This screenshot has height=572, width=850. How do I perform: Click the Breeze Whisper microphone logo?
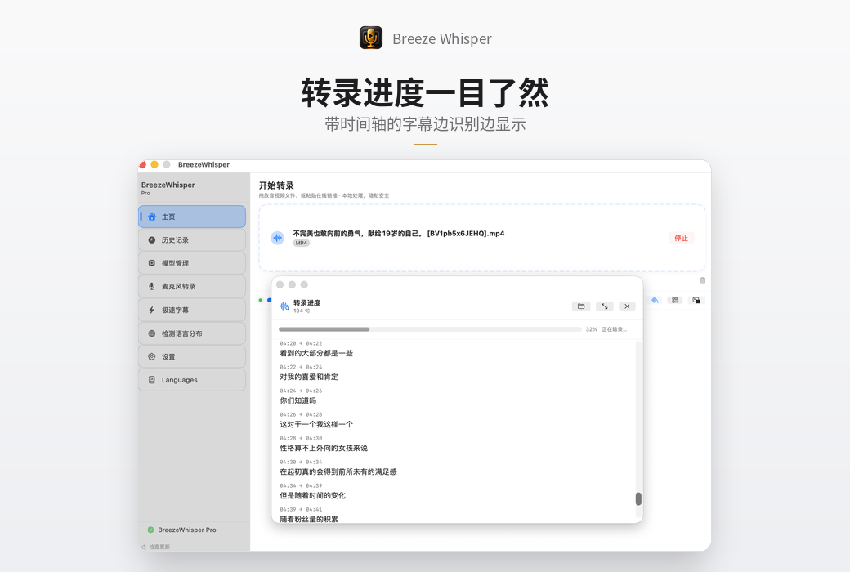371,38
